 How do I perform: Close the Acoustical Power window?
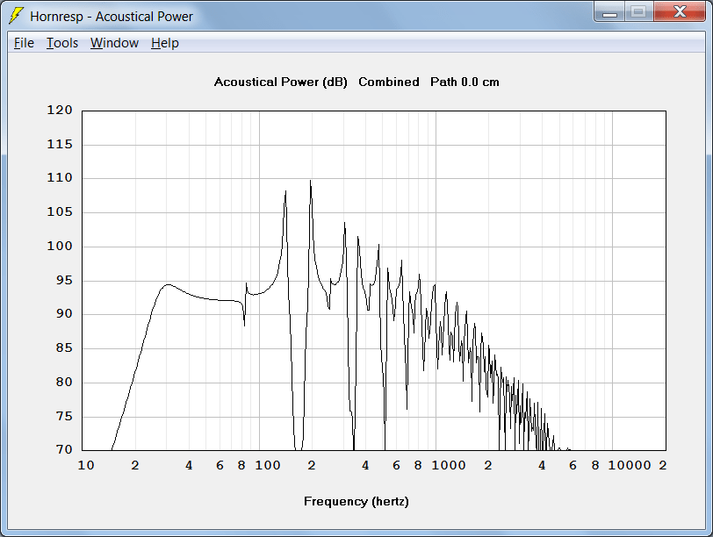point(680,11)
